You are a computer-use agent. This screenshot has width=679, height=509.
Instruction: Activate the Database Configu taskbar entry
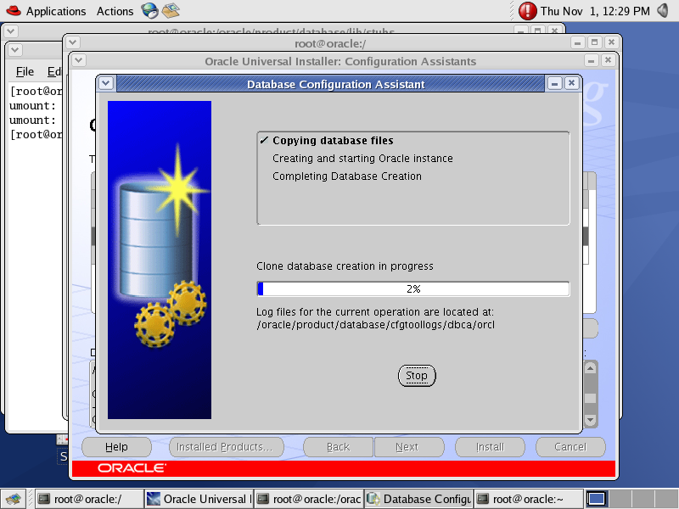click(418, 499)
